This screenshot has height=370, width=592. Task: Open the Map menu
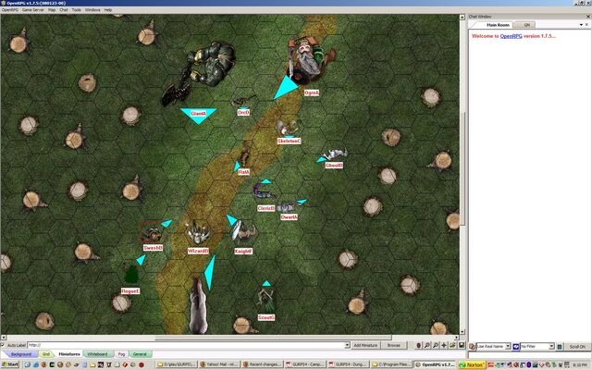(52, 10)
